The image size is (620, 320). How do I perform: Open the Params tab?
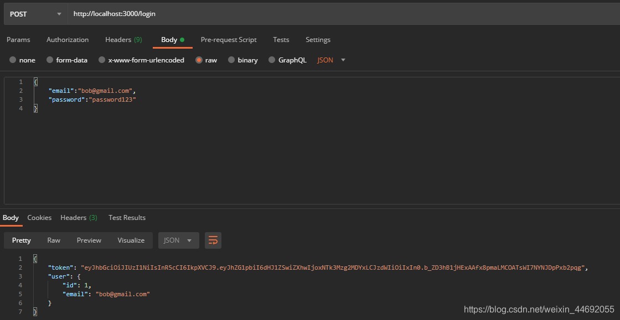point(18,39)
